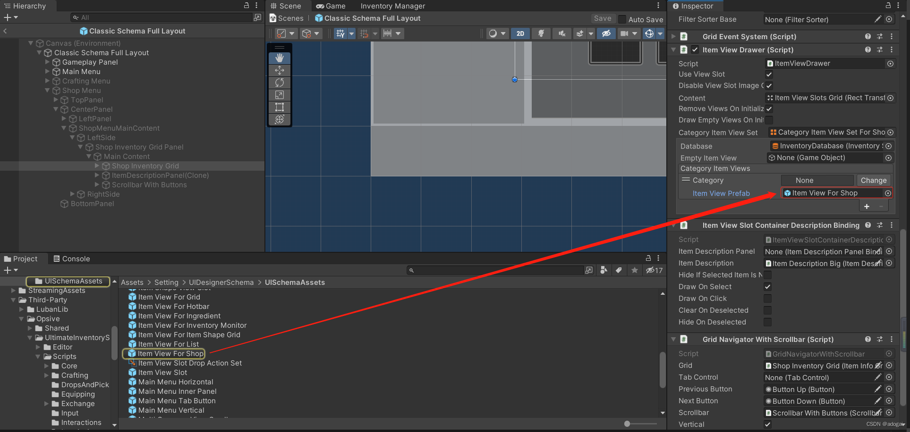
Task: Click the grid snap increment icon
Action: click(364, 33)
